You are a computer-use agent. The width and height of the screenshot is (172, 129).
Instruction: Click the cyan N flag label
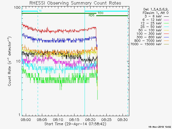[x=40, y=11]
